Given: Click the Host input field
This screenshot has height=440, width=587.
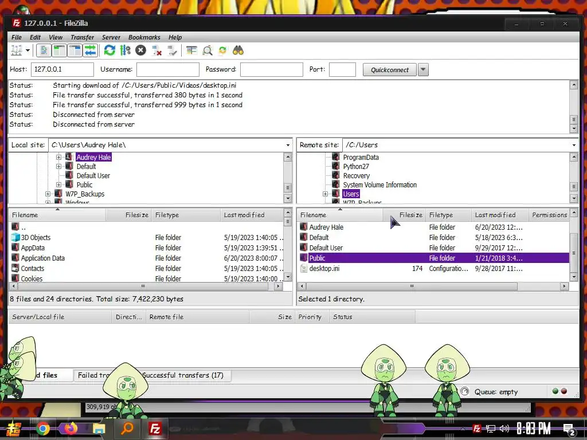Looking at the screenshot, I should click(62, 69).
